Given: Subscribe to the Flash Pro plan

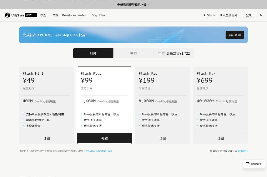Looking at the screenshot, I should [x=163, y=138].
